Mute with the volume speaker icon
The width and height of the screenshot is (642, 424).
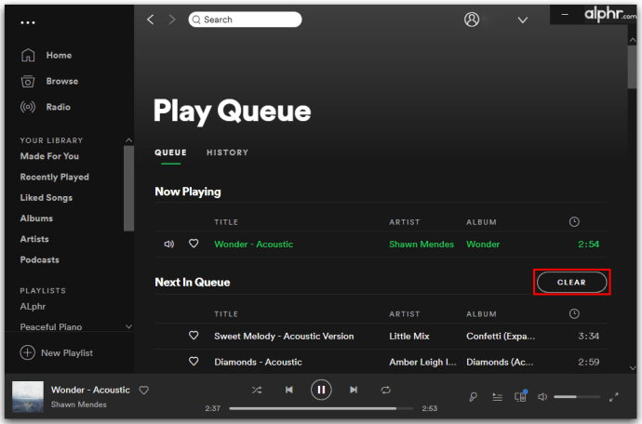542,397
